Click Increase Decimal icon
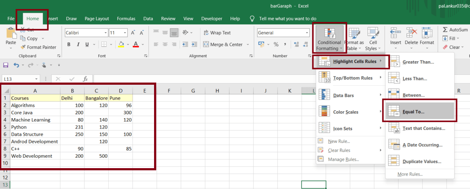Screen dimensions: 470x189 pyautogui.click(x=297, y=45)
